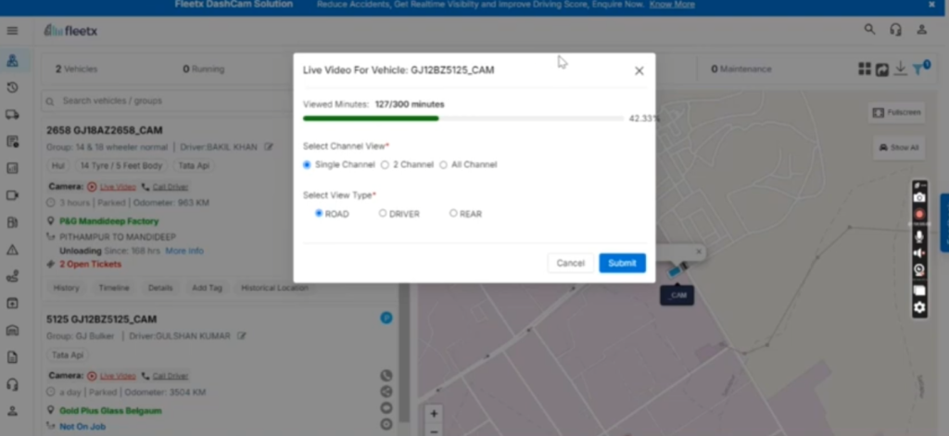
Task: Close the map marker popup
Action: pos(699,252)
